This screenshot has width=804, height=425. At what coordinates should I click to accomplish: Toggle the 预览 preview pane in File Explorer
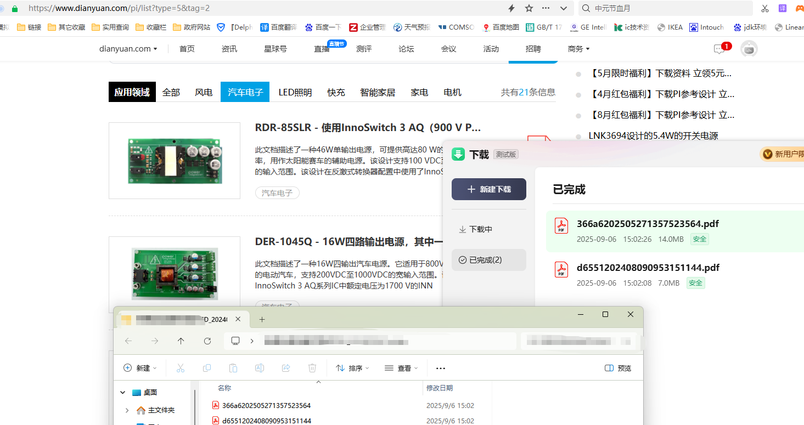[618, 368]
